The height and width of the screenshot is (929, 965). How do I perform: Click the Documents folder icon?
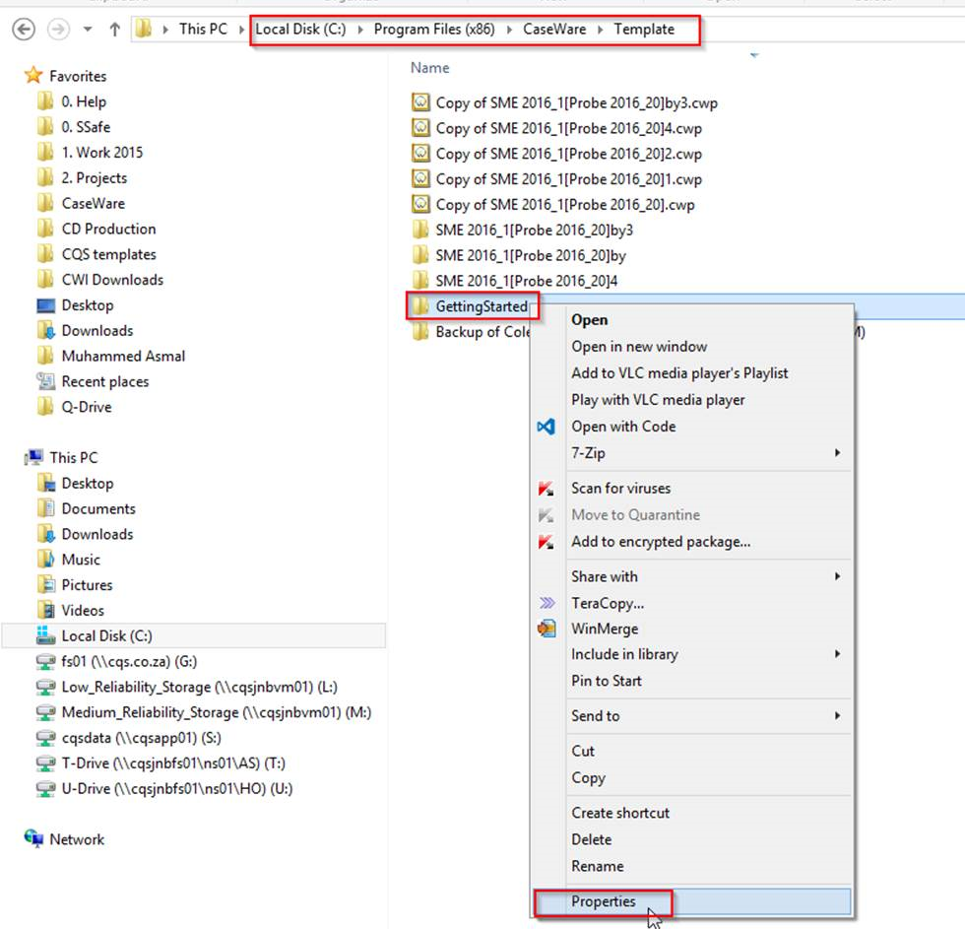(45, 508)
